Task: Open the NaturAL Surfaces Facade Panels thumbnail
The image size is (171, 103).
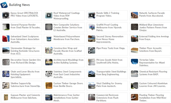Action: (x=135, y=15)
